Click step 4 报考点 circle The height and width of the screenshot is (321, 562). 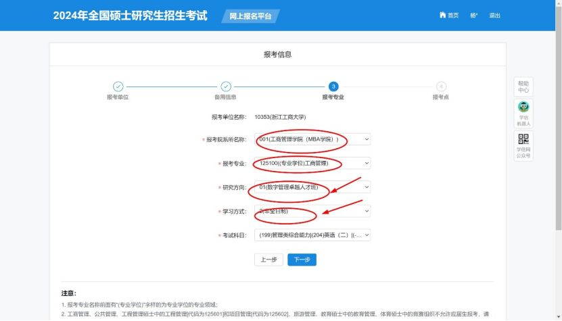coord(441,87)
